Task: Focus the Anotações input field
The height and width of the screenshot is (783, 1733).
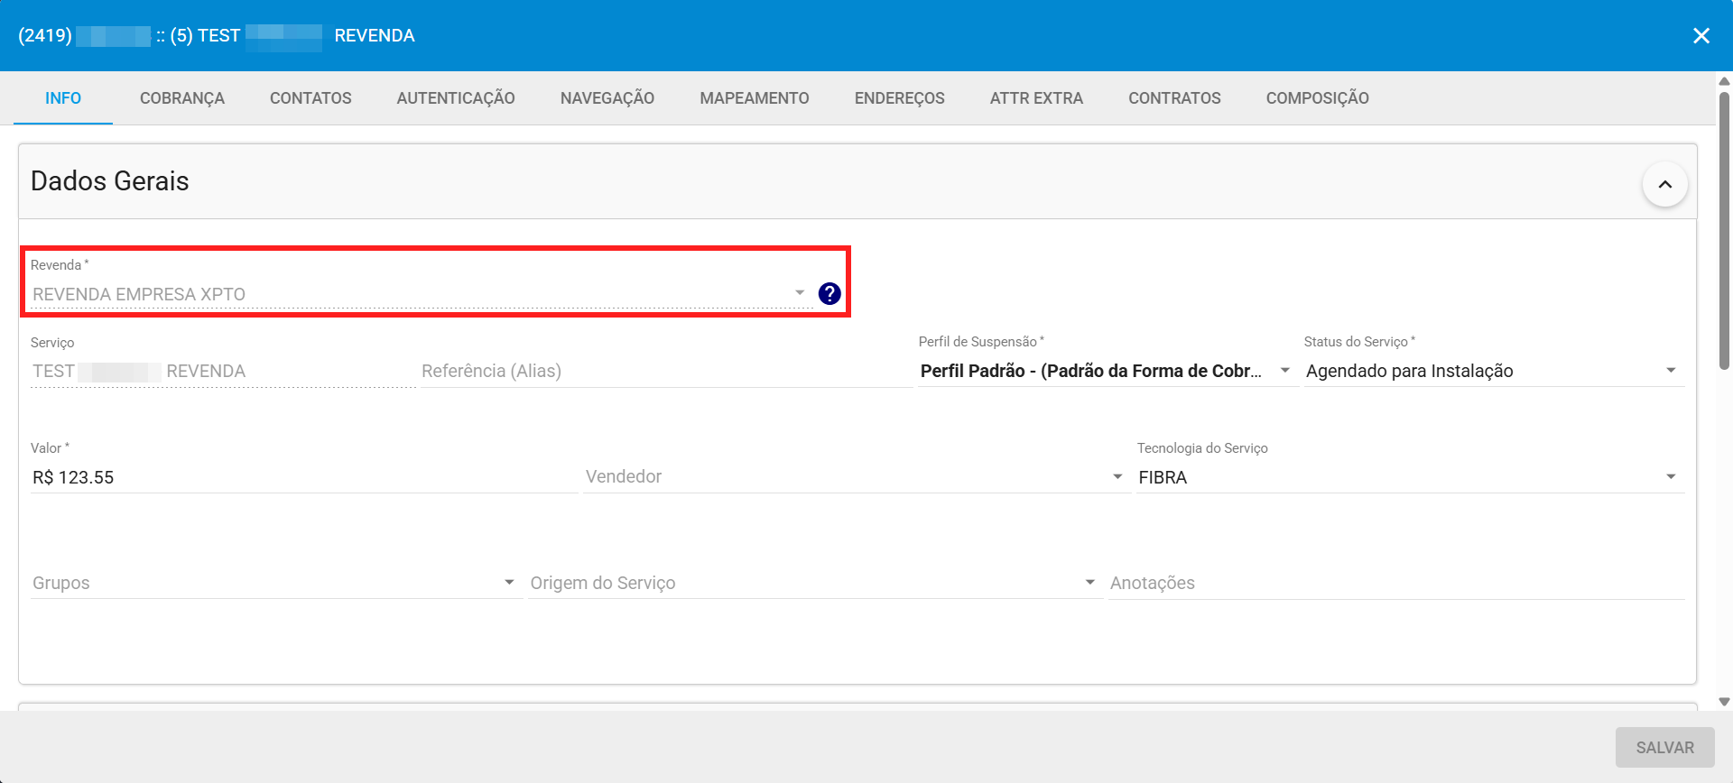Action: [x=1396, y=583]
